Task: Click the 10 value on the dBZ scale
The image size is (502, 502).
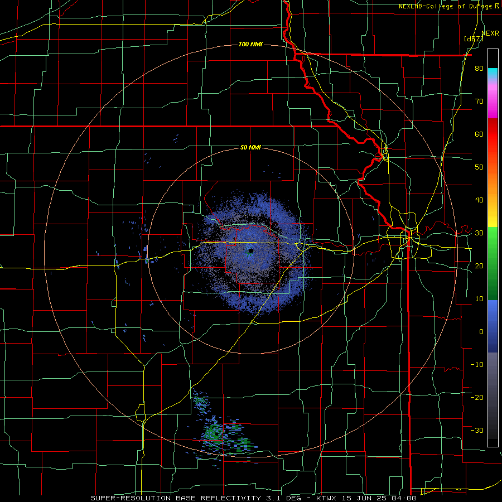Action: coord(479,299)
